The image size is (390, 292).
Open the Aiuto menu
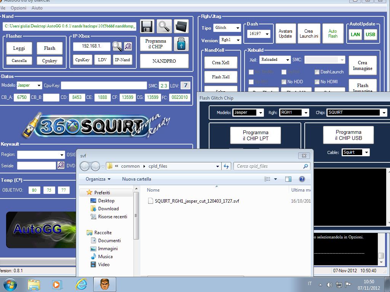click(x=37, y=8)
